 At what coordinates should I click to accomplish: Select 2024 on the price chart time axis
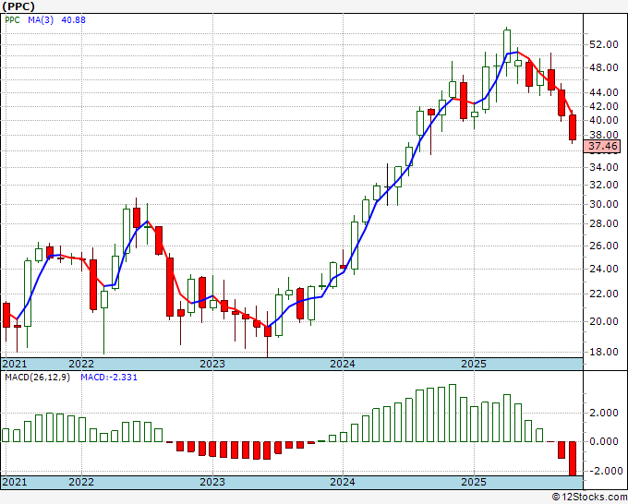[343, 364]
